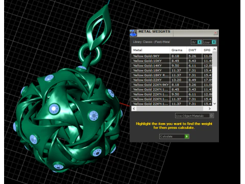
Task: Click the table's scroll left arrow
Action: (134, 108)
